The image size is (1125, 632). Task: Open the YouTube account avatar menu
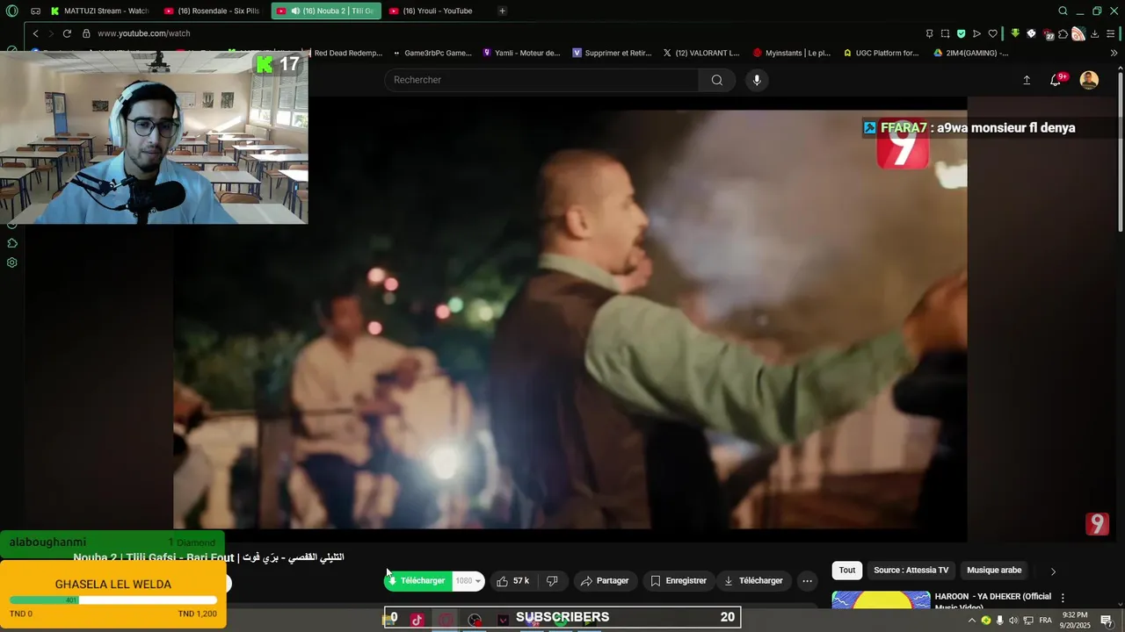1089,80
